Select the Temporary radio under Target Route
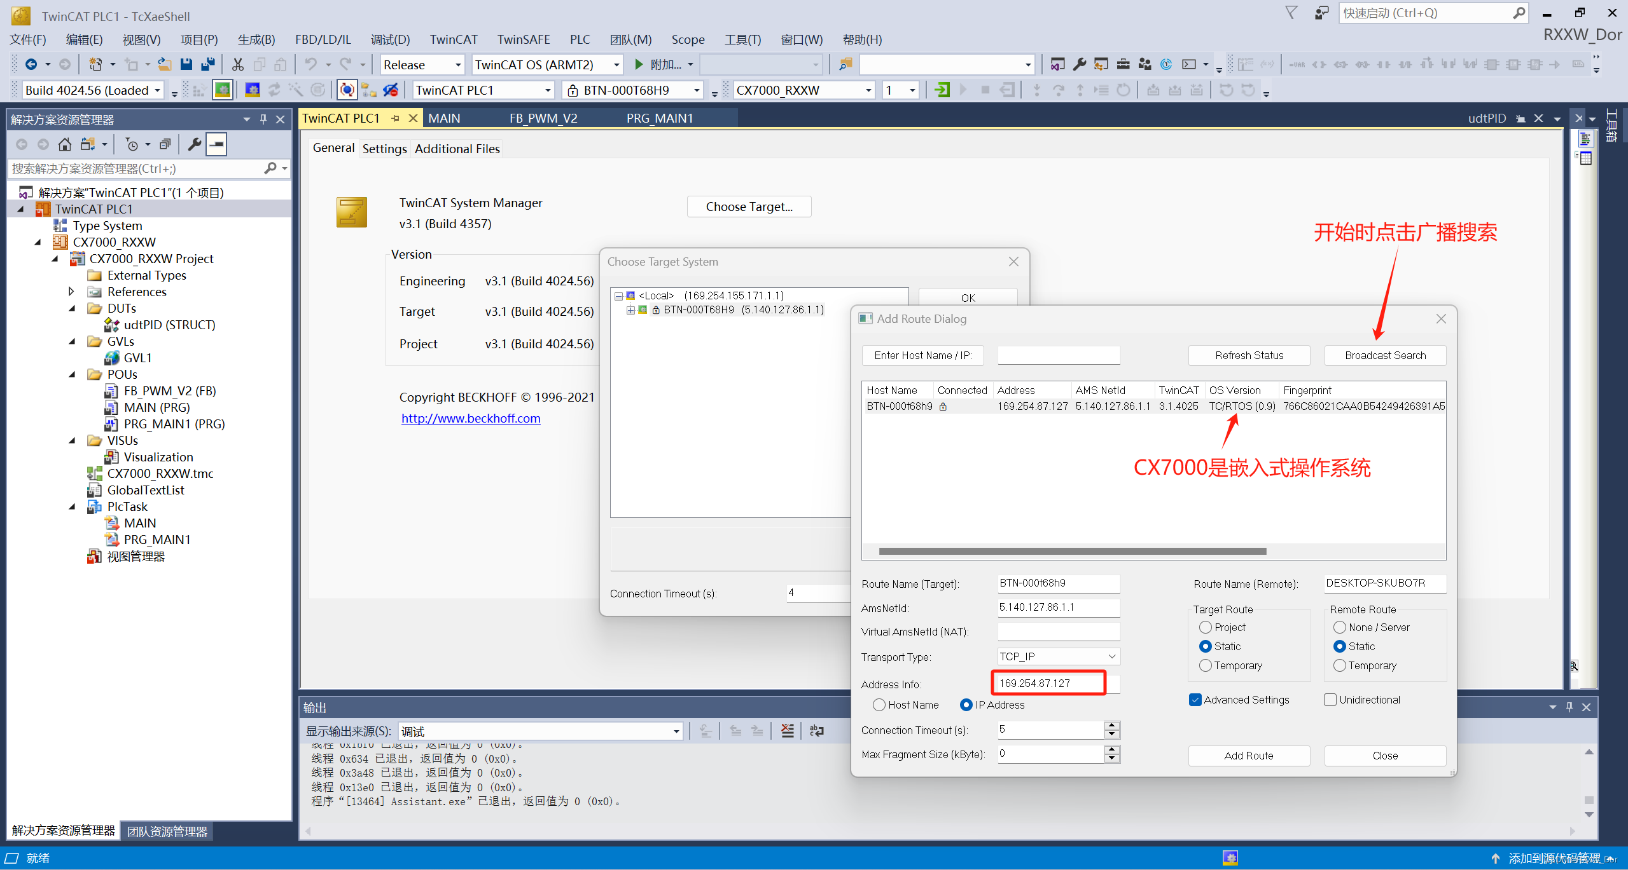Screen dimensions: 1628x870 click(x=1206, y=665)
